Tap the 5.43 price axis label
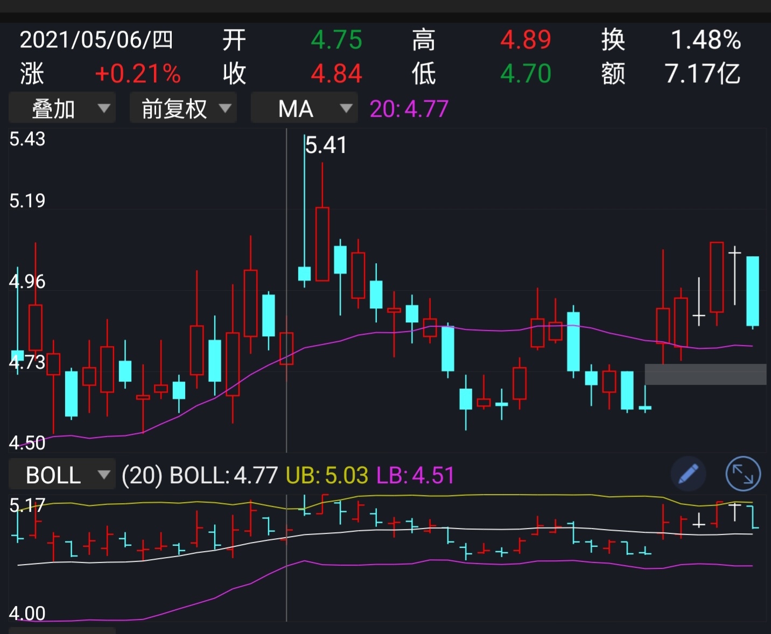The image size is (771, 634). tap(27, 139)
